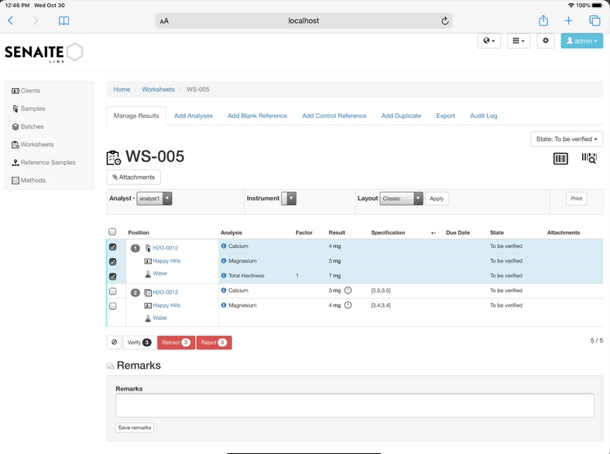Viewport: 610px width, 454px height.
Task: Expand the Layout dropdown set to Classic
Action: (402, 199)
